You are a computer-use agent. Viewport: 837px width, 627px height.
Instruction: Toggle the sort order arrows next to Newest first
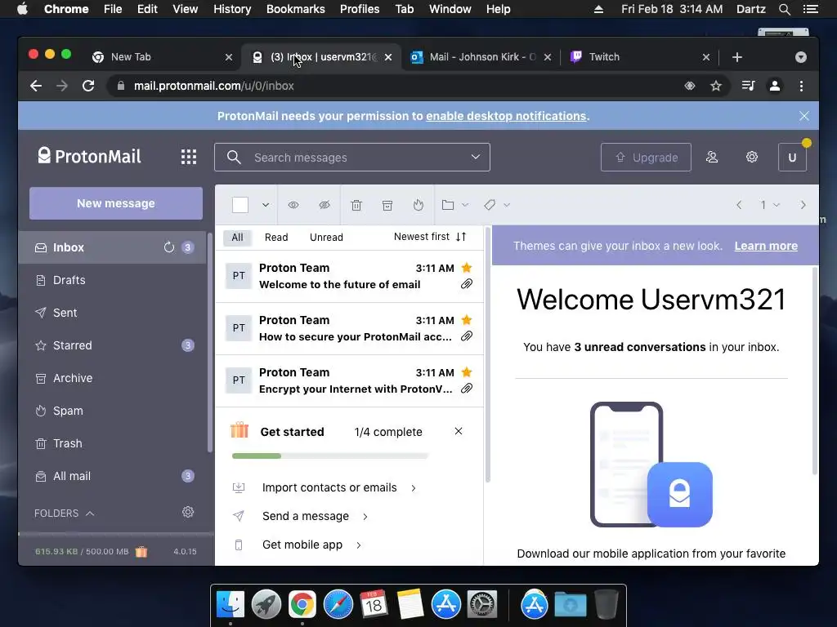(x=461, y=237)
